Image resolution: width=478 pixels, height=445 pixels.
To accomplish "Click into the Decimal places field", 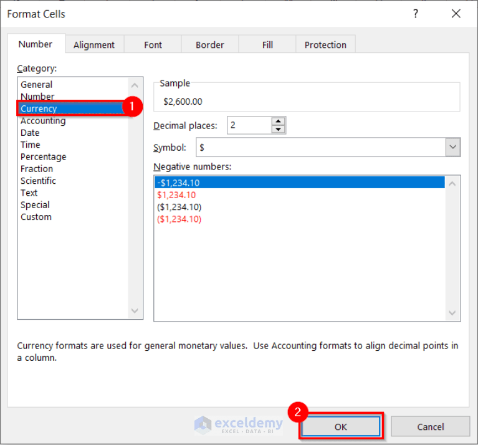I will pyautogui.click(x=249, y=125).
